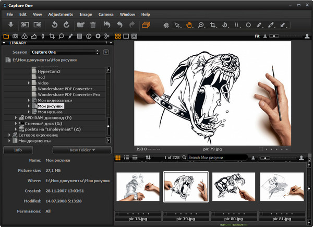Open the Capture camera tool tab
The width and height of the screenshot is (313, 227).
(x=16, y=36)
